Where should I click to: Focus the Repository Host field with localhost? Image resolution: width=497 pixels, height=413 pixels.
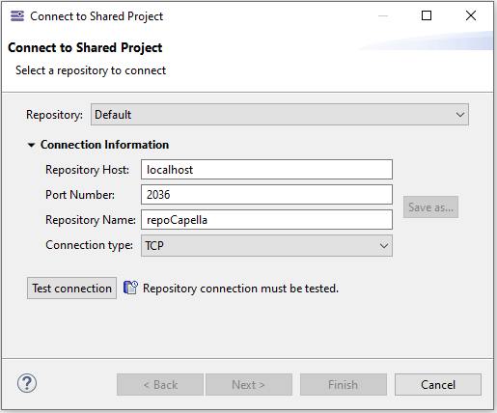(266, 170)
